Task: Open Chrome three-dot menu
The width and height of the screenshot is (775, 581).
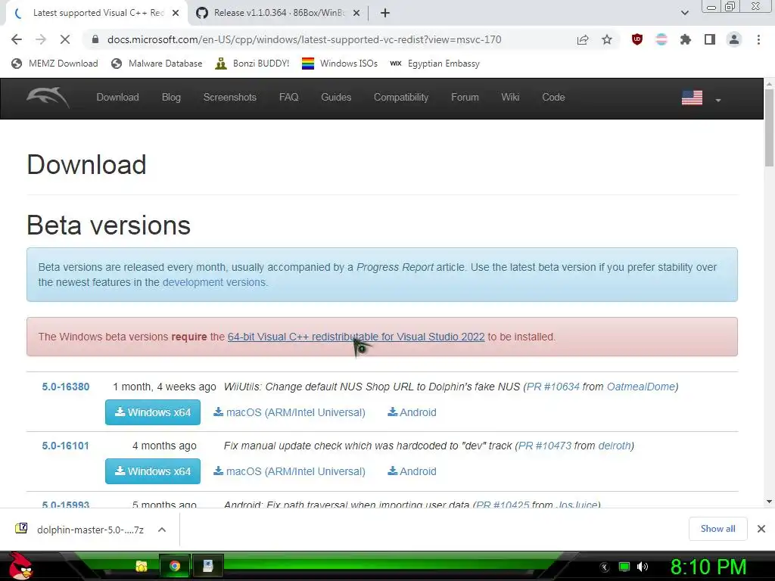Action: click(758, 39)
